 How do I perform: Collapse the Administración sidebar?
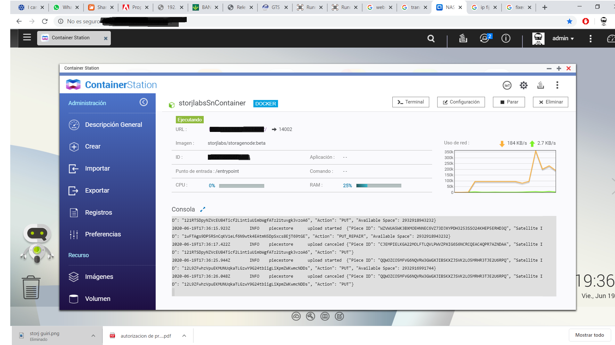143,102
